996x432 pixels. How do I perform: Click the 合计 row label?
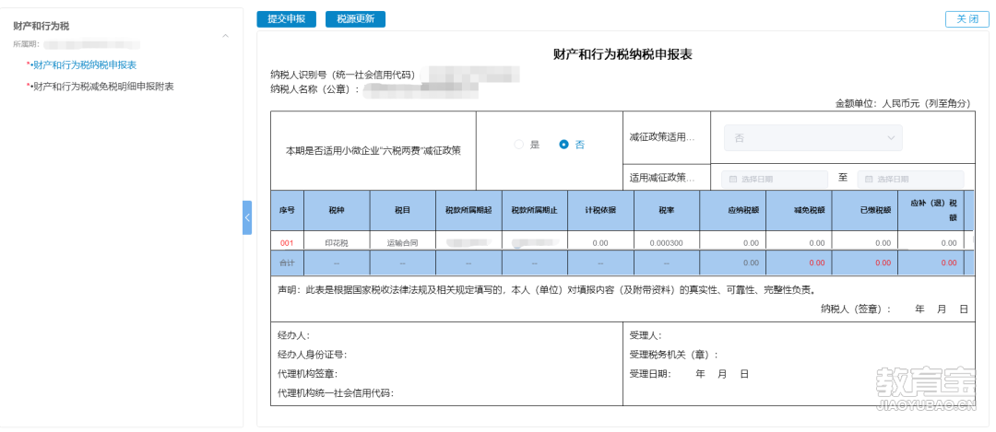click(x=287, y=263)
